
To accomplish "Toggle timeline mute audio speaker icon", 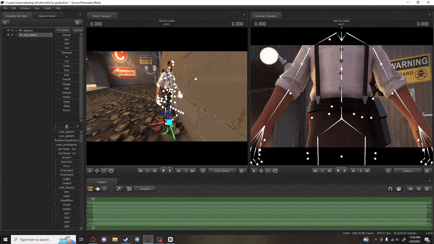I will [x=418, y=189].
